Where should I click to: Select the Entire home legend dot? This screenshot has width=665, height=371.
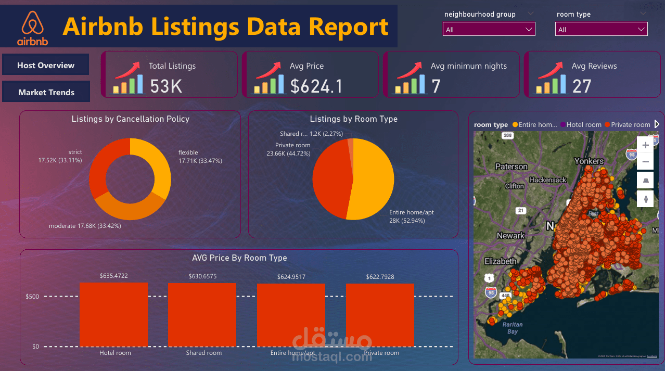point(515,125)
